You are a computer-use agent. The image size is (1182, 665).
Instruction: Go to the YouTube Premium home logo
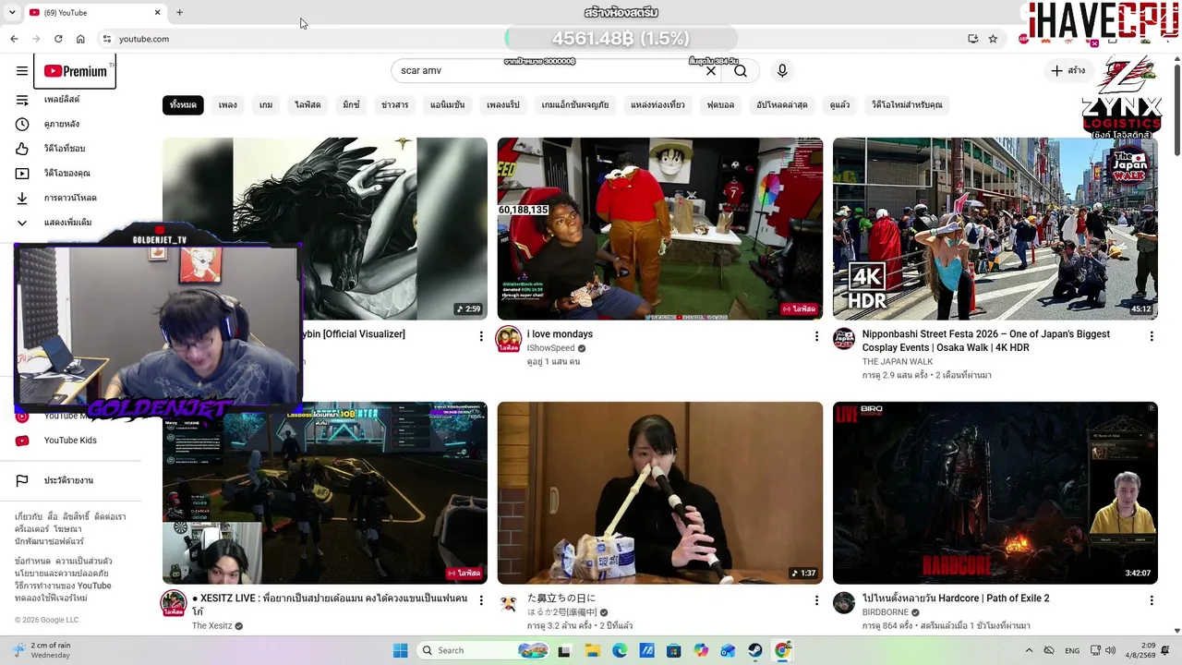point(75,71)
